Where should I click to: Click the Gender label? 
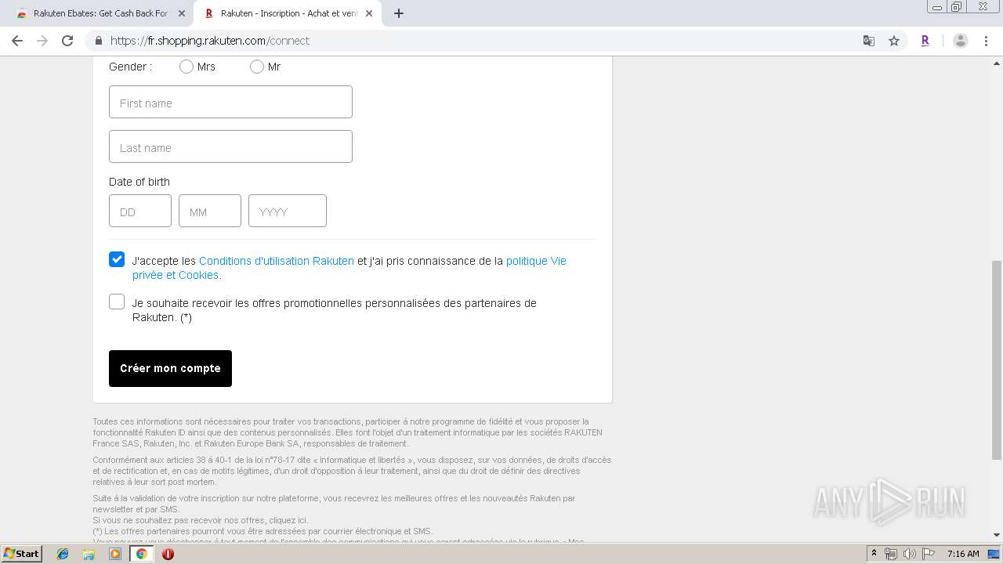(130, 67)
